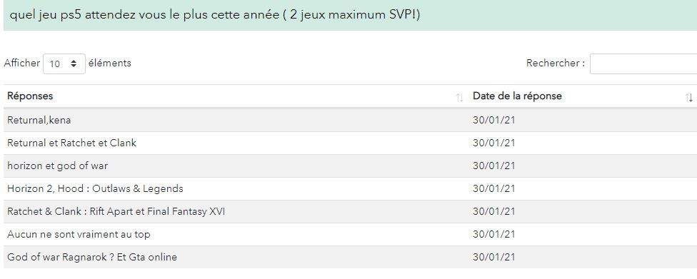The height and width of the screenshot is (279, 697).
Task: Select the 'Ratchet & Clank : Rift Apart' row
Action: (350, 211)
